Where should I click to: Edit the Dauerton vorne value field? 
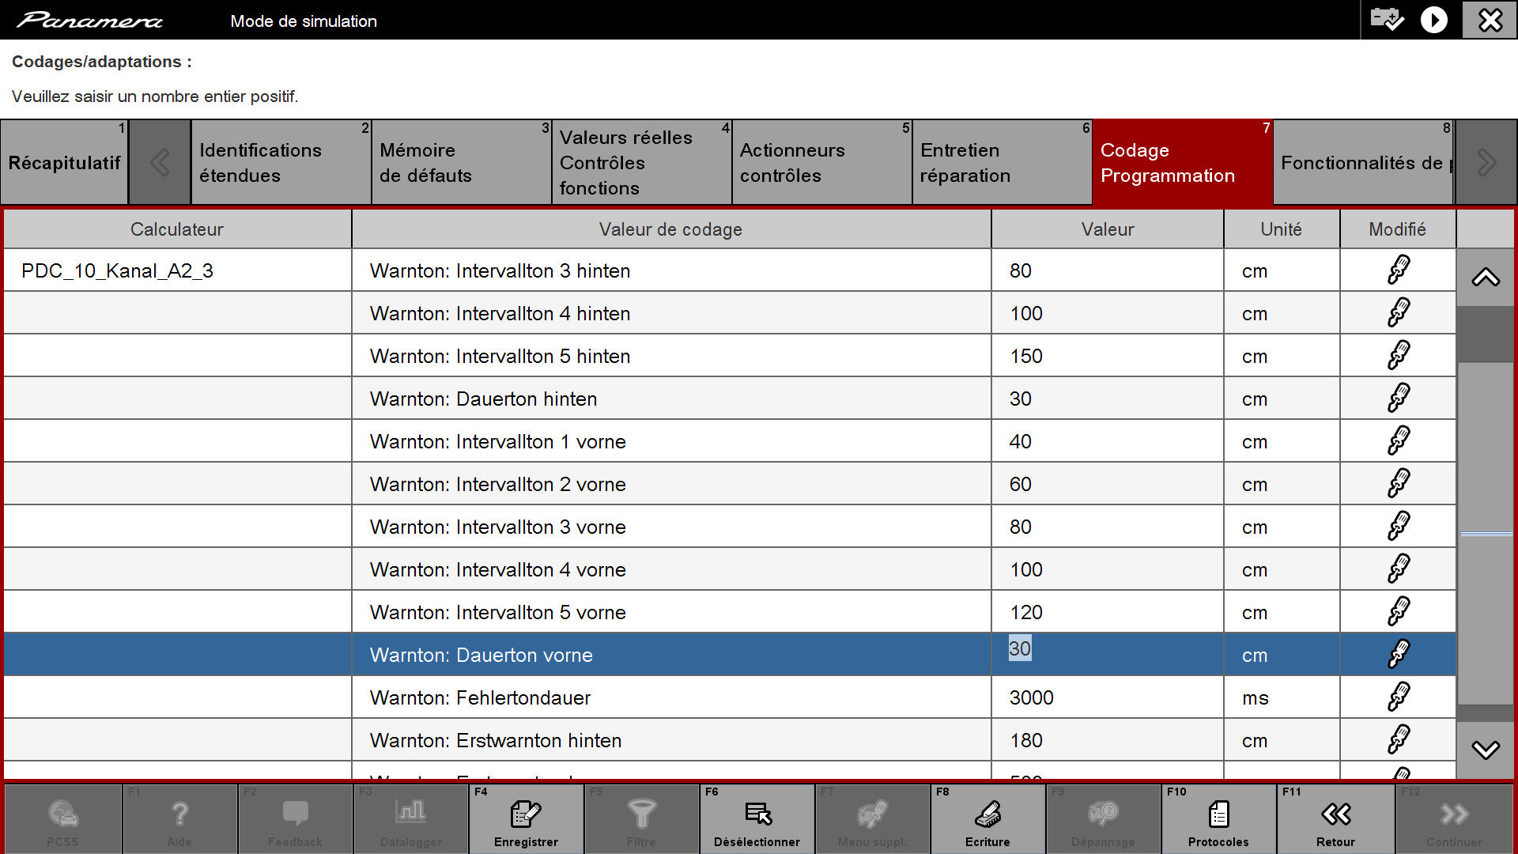tap(1107, 654)
